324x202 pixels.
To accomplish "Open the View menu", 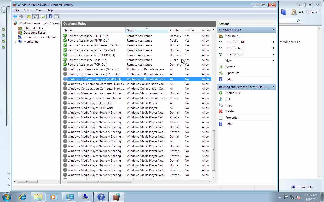I will tap(39, 10).
